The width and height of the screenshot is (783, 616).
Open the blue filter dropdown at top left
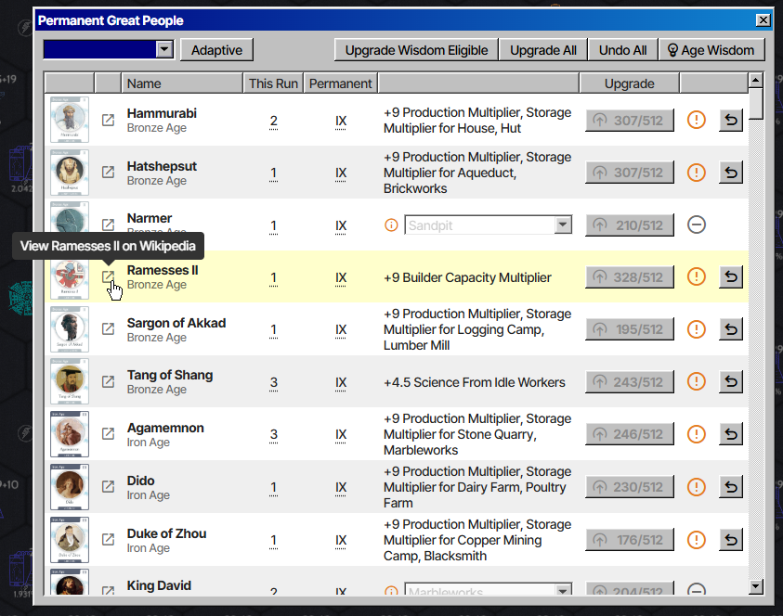109,49
